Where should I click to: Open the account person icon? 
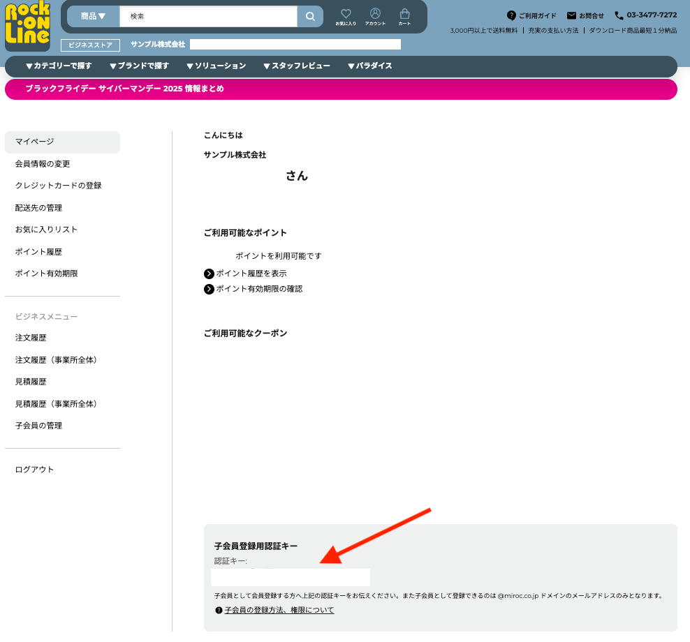pos(375,15)
